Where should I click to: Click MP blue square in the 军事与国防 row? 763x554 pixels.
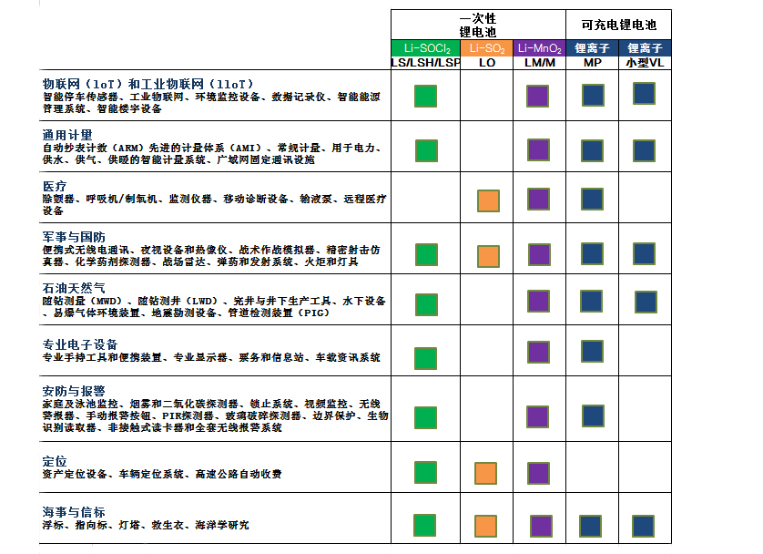pyautogui.click(x=592, y=253)
